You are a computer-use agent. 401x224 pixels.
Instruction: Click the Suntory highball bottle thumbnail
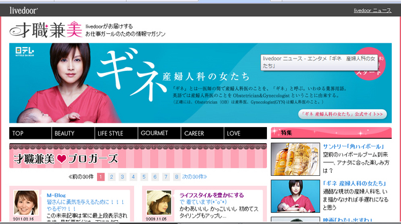point(295,159)
